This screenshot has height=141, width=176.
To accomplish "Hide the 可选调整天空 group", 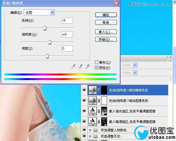I will (84, 136).
